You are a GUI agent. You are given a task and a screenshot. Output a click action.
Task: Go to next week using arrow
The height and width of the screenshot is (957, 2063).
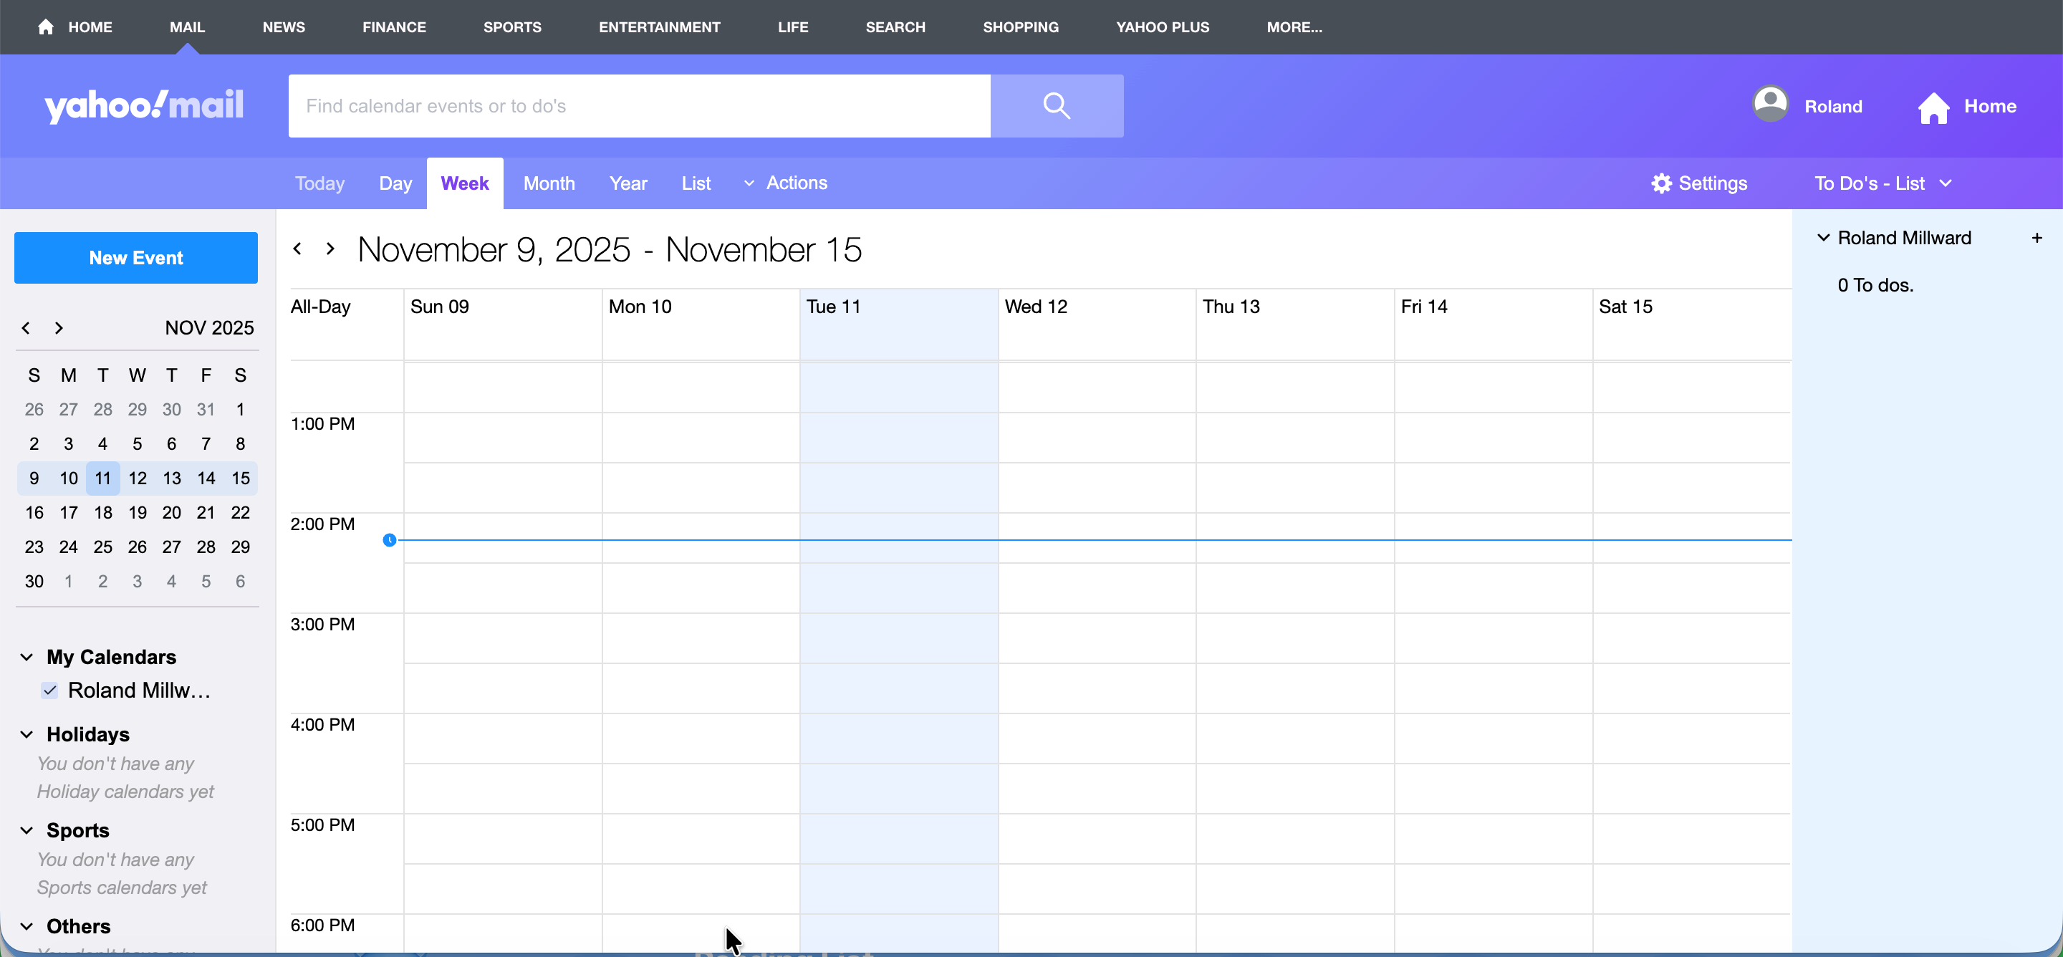(330, 249)
